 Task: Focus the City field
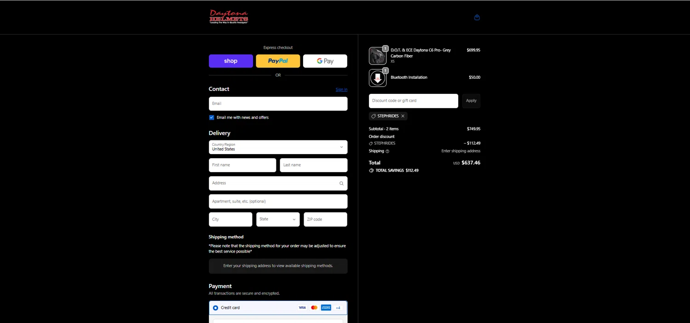point(230,219)
